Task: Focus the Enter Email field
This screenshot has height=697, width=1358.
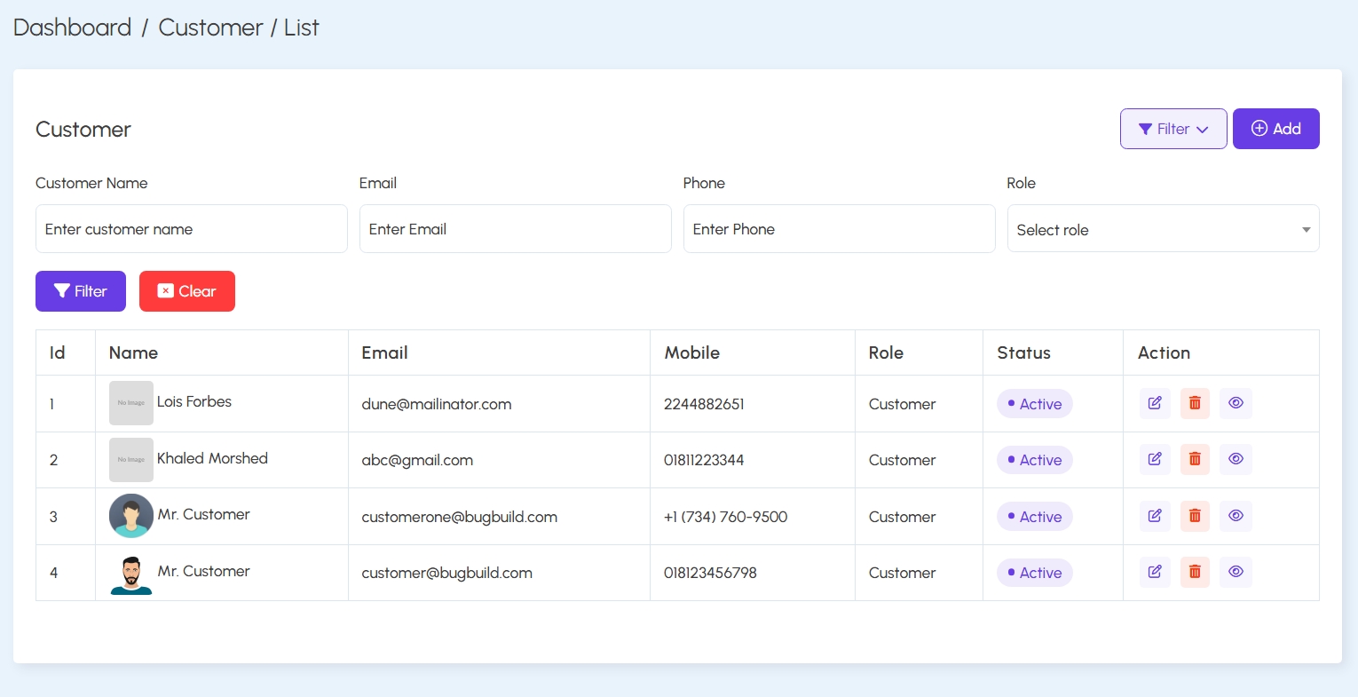Action: click(516, 229)
